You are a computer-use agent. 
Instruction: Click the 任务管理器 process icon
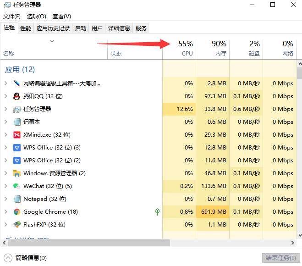click(x=17, y=109)
